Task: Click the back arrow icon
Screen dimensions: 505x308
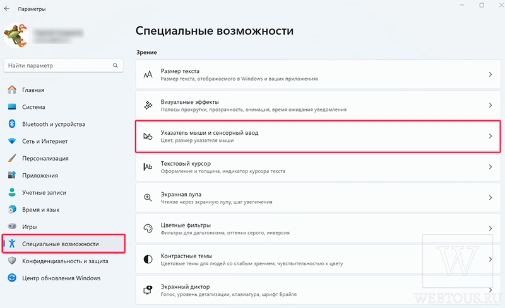Action: pos(7,9)
